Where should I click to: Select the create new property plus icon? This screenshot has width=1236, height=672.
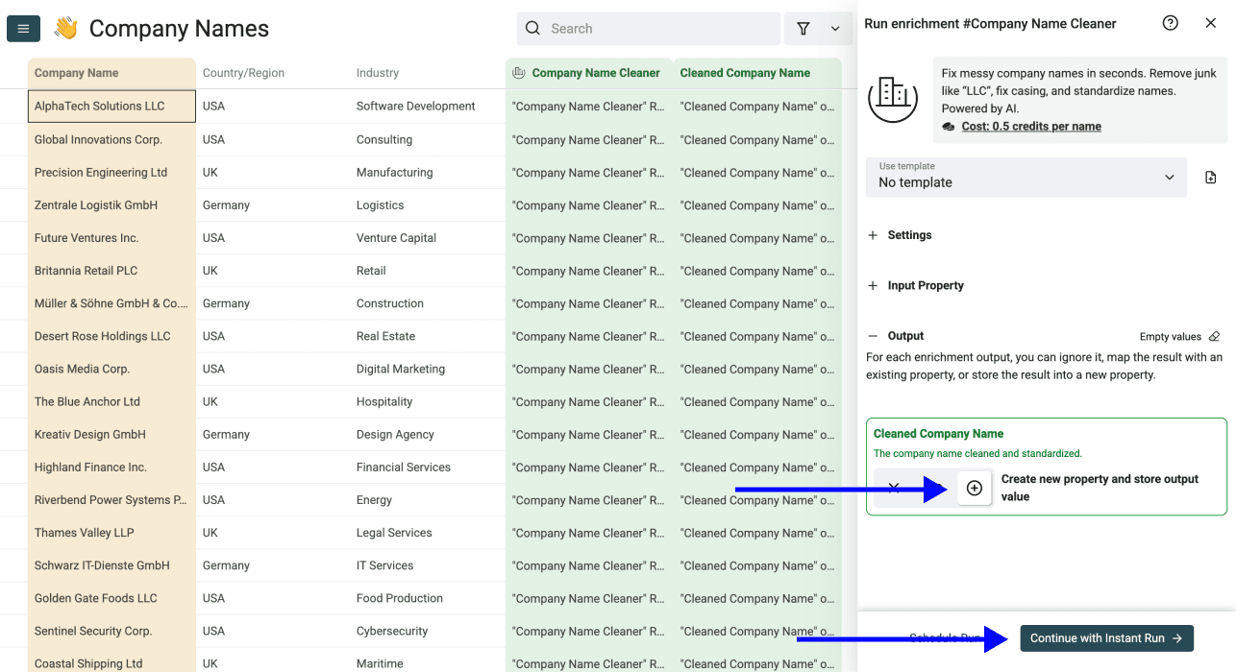click(x=974, y=488)
